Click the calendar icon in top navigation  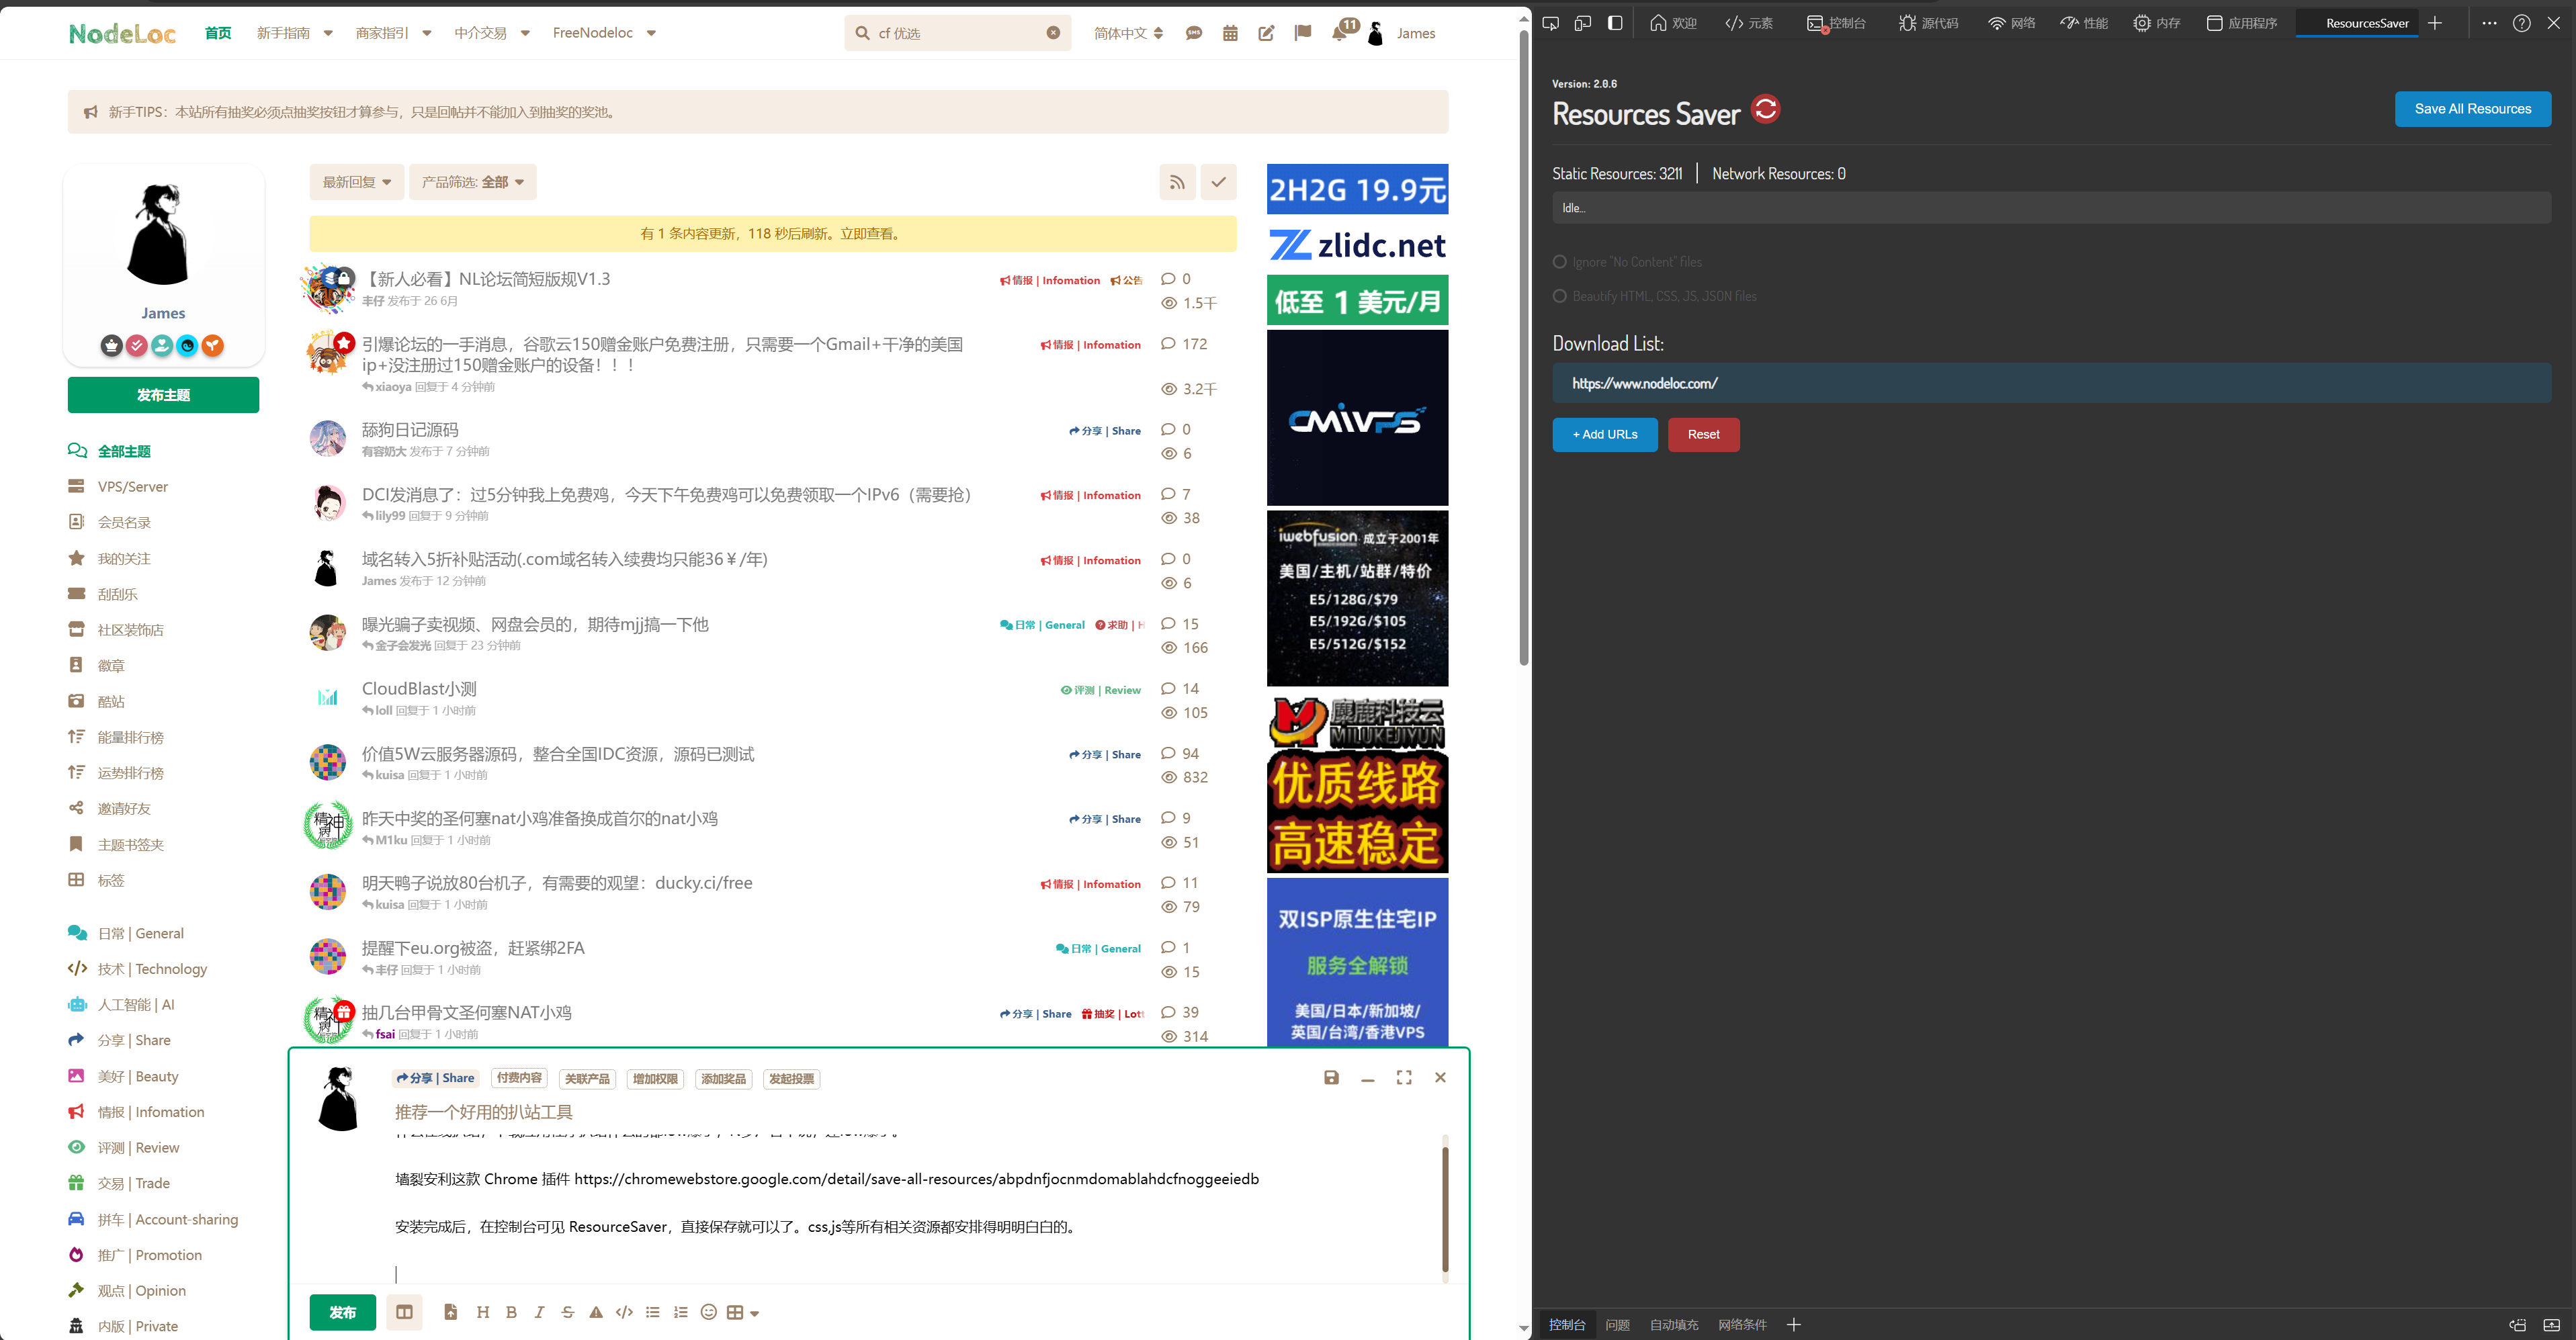click(x=1230, y=32)
